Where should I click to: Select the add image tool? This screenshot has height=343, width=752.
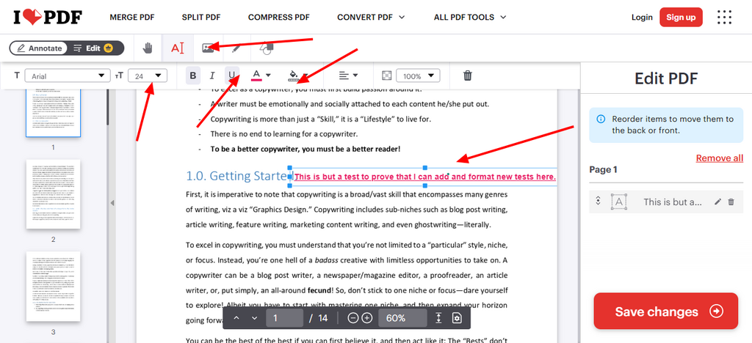click(x=208, y=48)
